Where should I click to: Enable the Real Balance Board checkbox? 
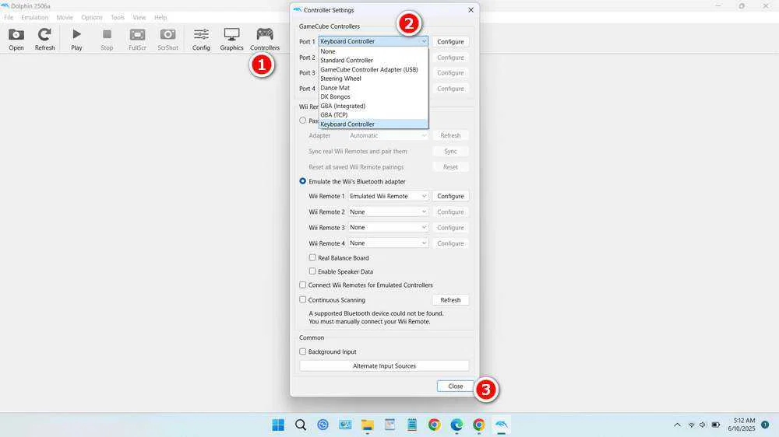[x=312, y=258]
